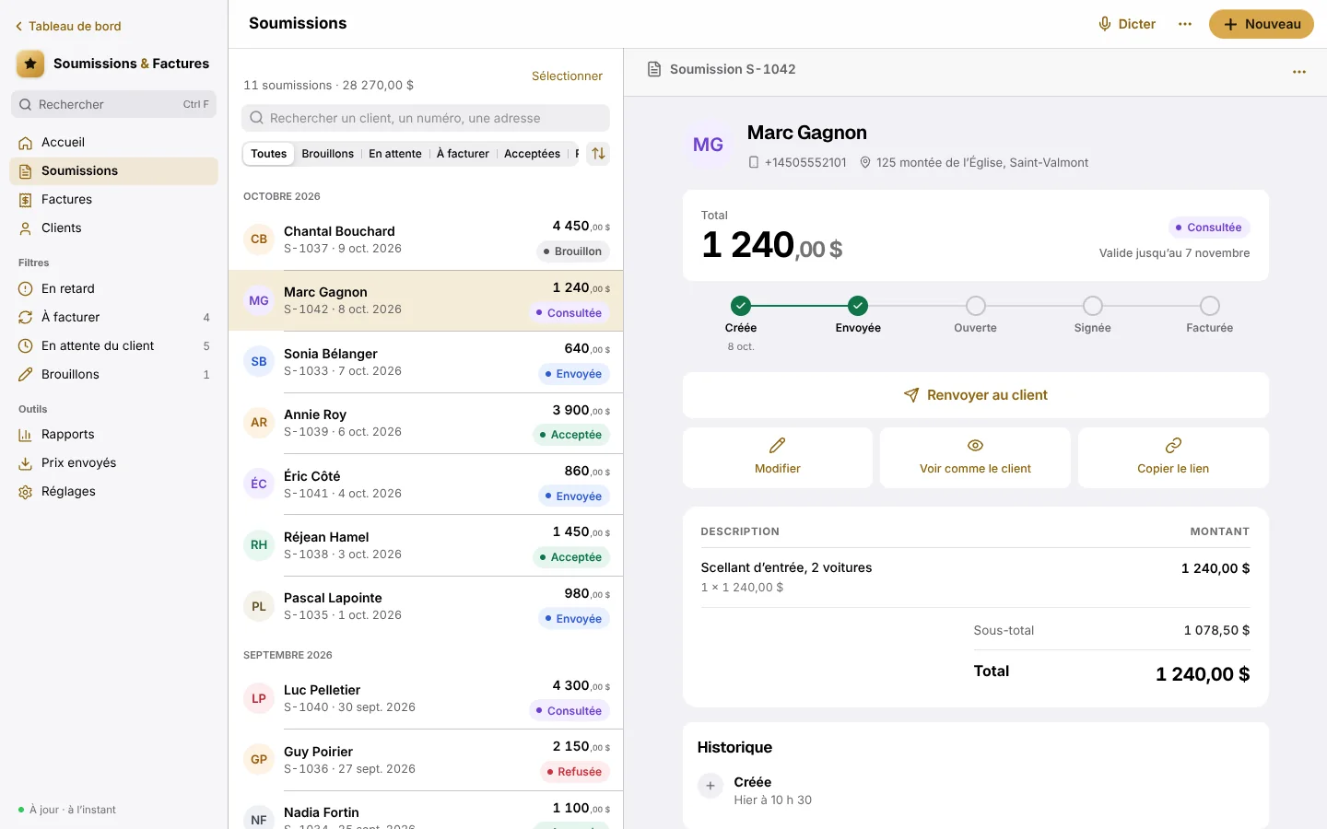Click the Prix envoyés download icon
Viewport: 1327px width, 829px height.
point(26,463)
